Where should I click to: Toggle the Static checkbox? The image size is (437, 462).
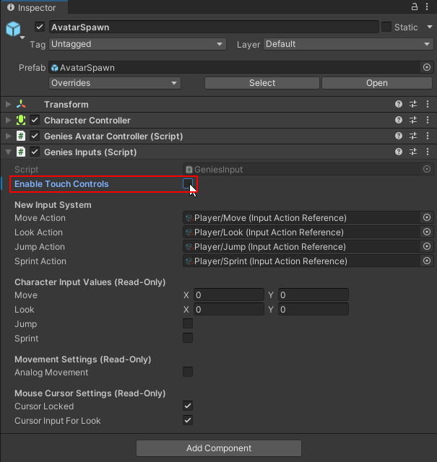pos(386,27)
